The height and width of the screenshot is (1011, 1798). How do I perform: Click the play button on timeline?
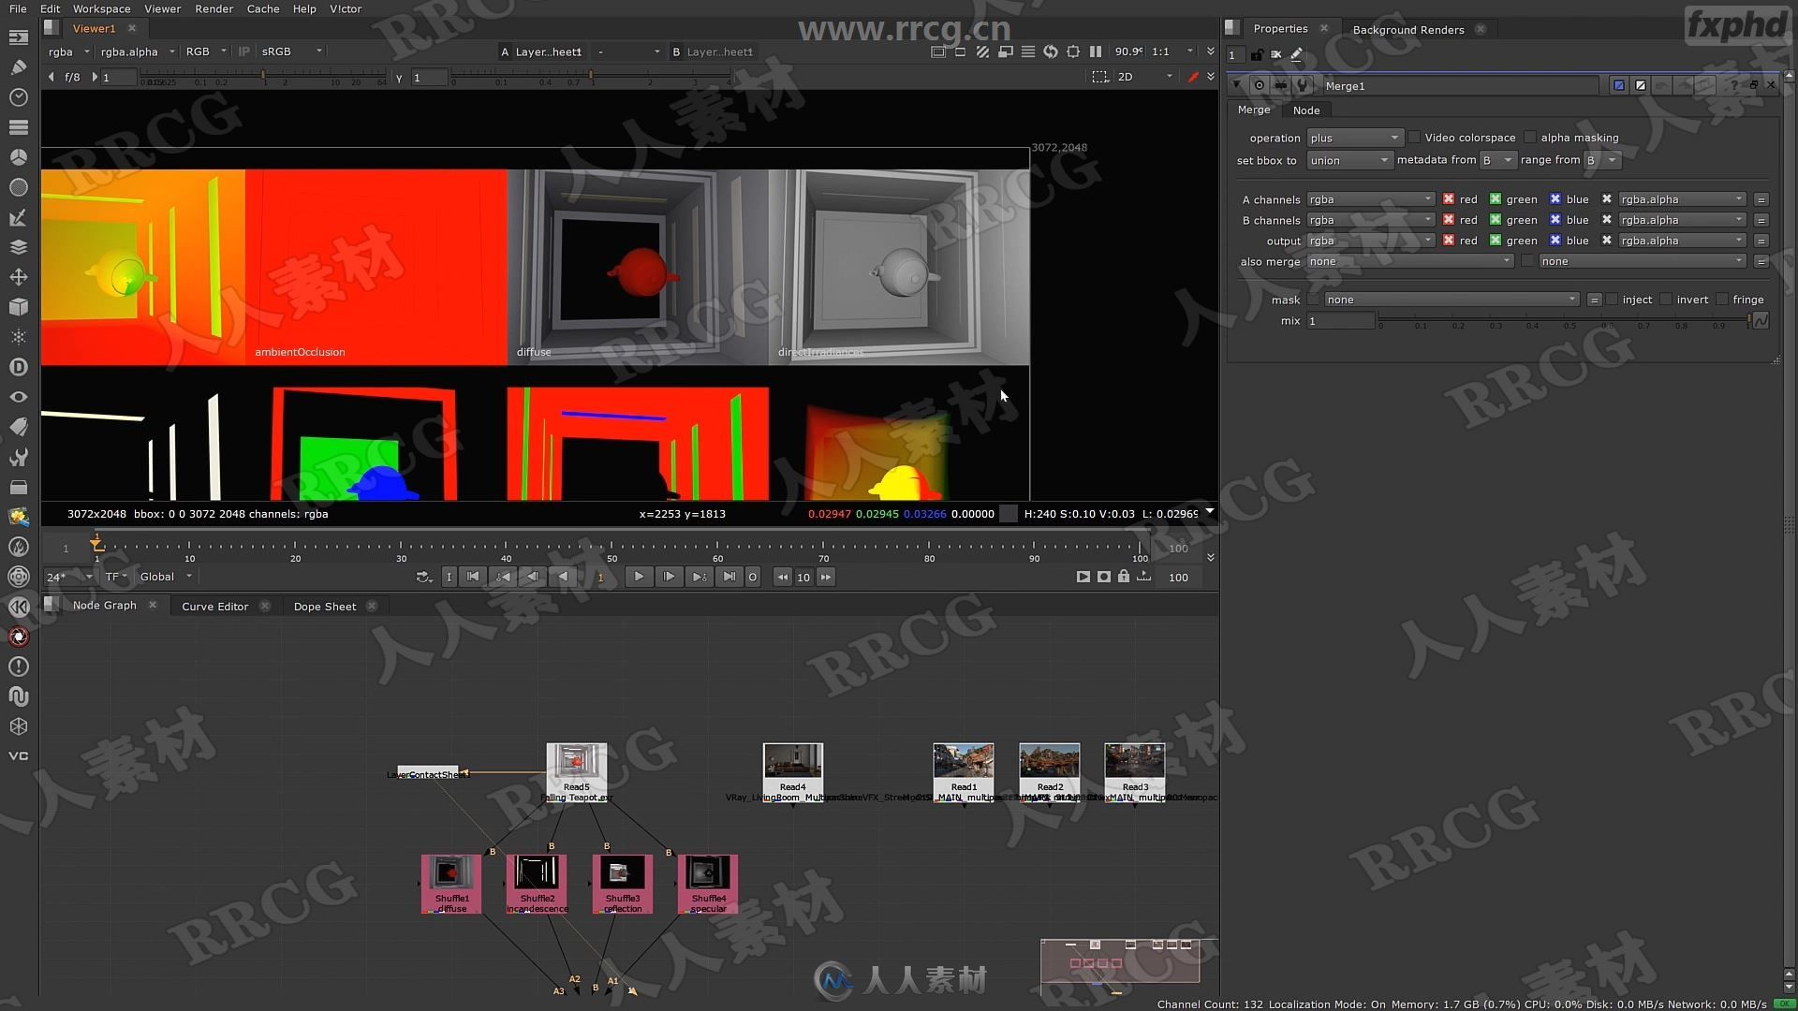639,577
